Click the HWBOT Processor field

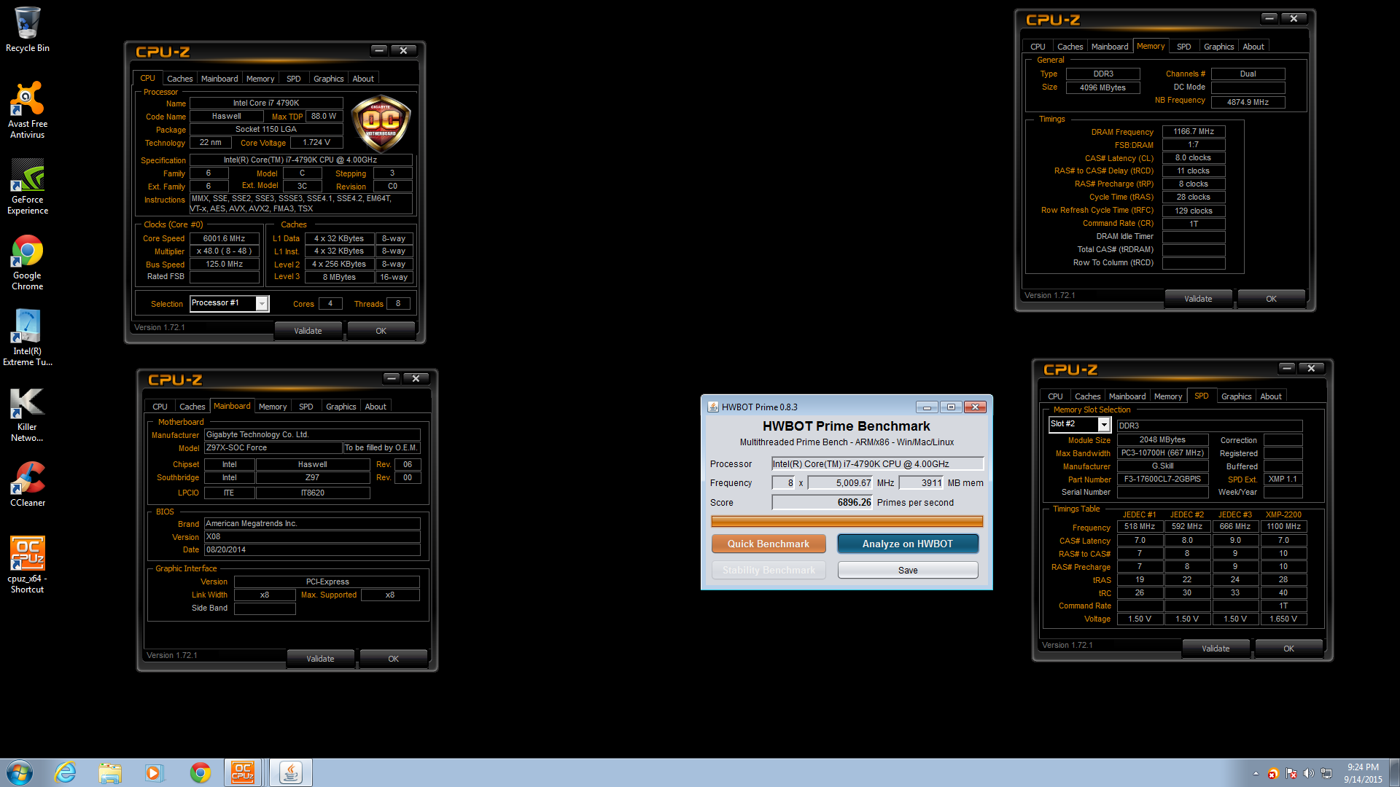click(878, 463)
